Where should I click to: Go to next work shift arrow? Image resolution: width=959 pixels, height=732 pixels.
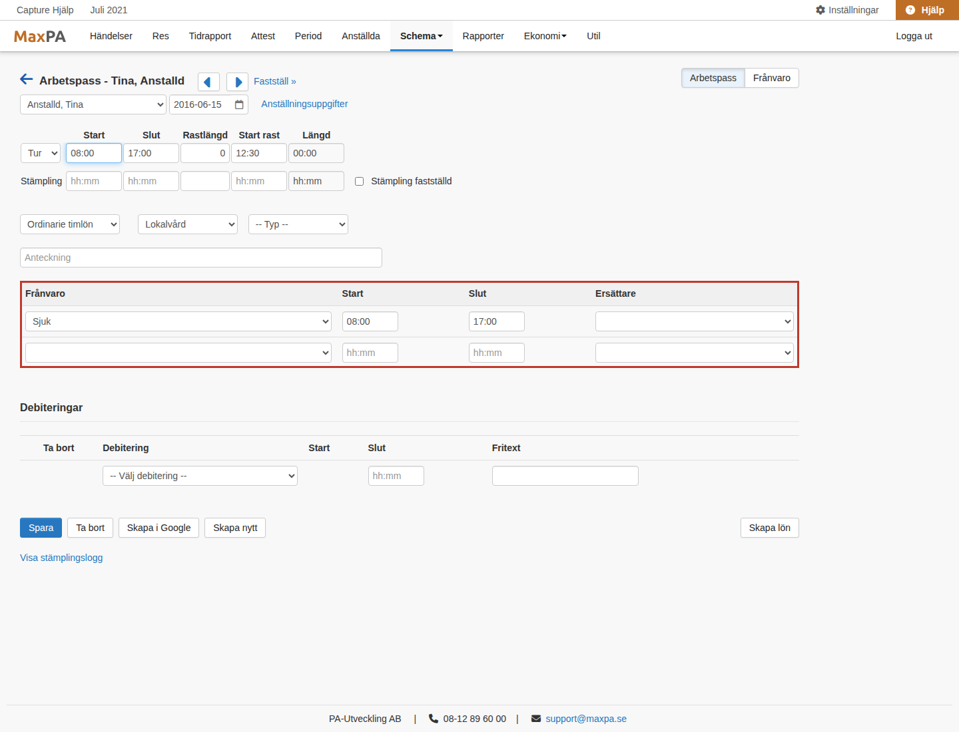237,82
